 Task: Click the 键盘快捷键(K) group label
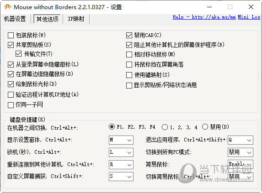[27, 120]
